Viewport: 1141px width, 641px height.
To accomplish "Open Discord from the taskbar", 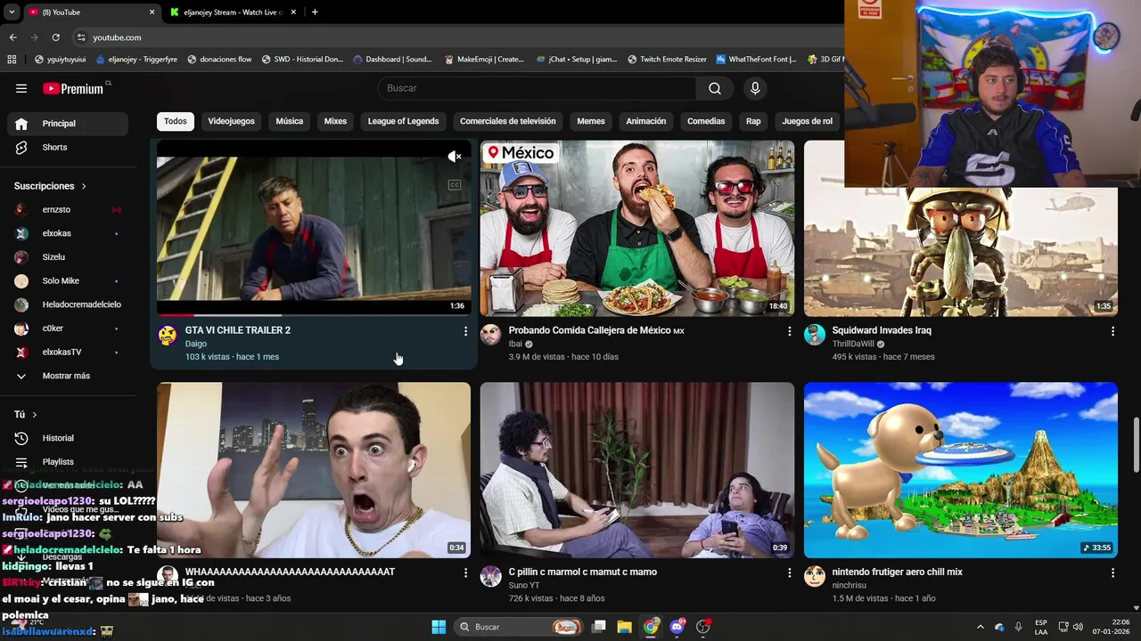I will 677,627.
